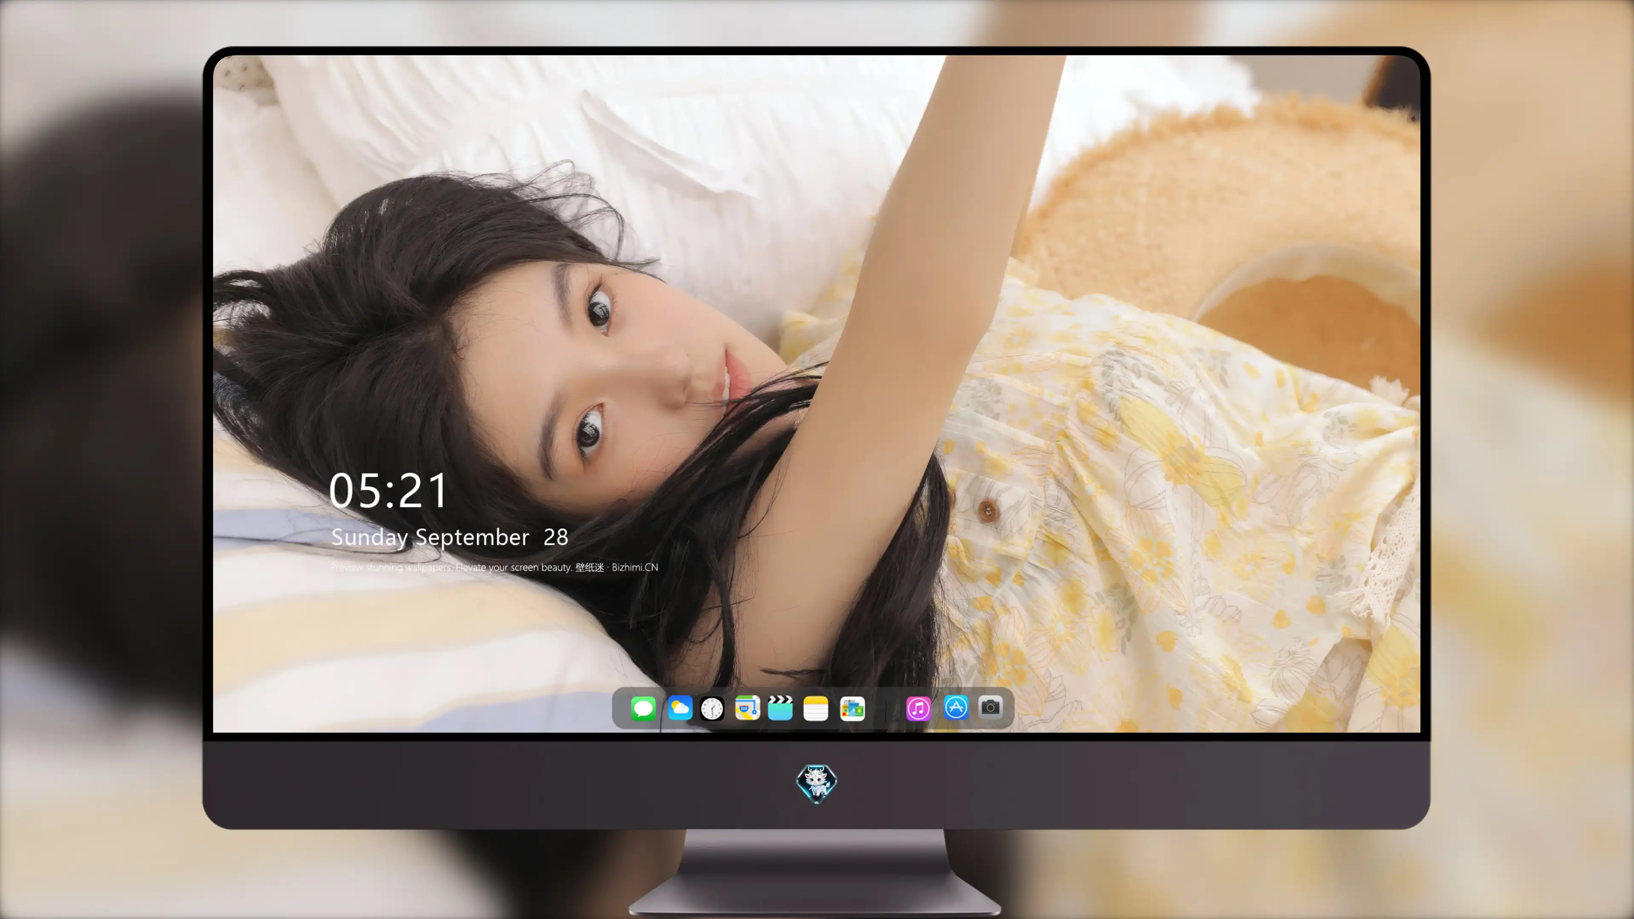
Task: Open the Notes app in the dock
Action: [816, 708]
